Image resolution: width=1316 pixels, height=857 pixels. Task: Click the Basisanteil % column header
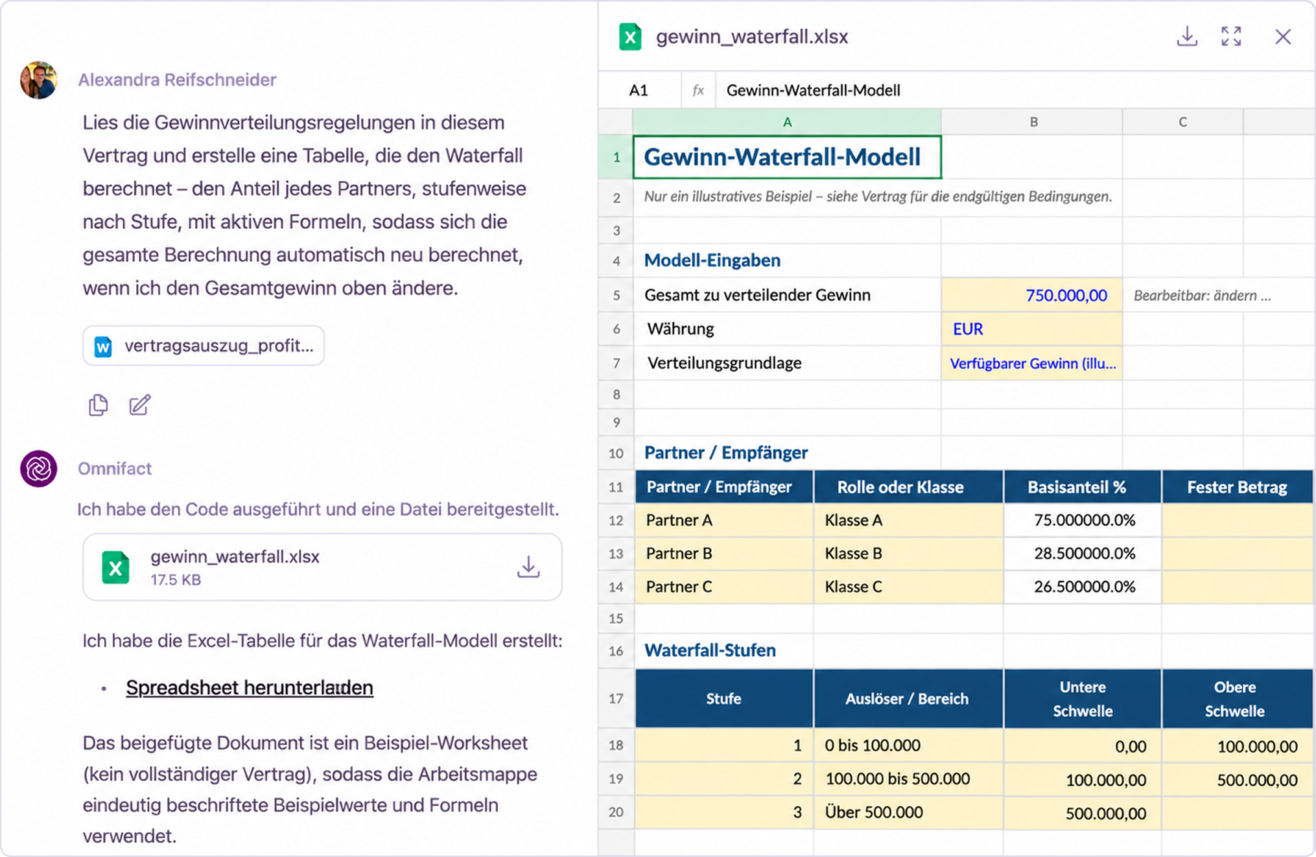click(1083, 487)
